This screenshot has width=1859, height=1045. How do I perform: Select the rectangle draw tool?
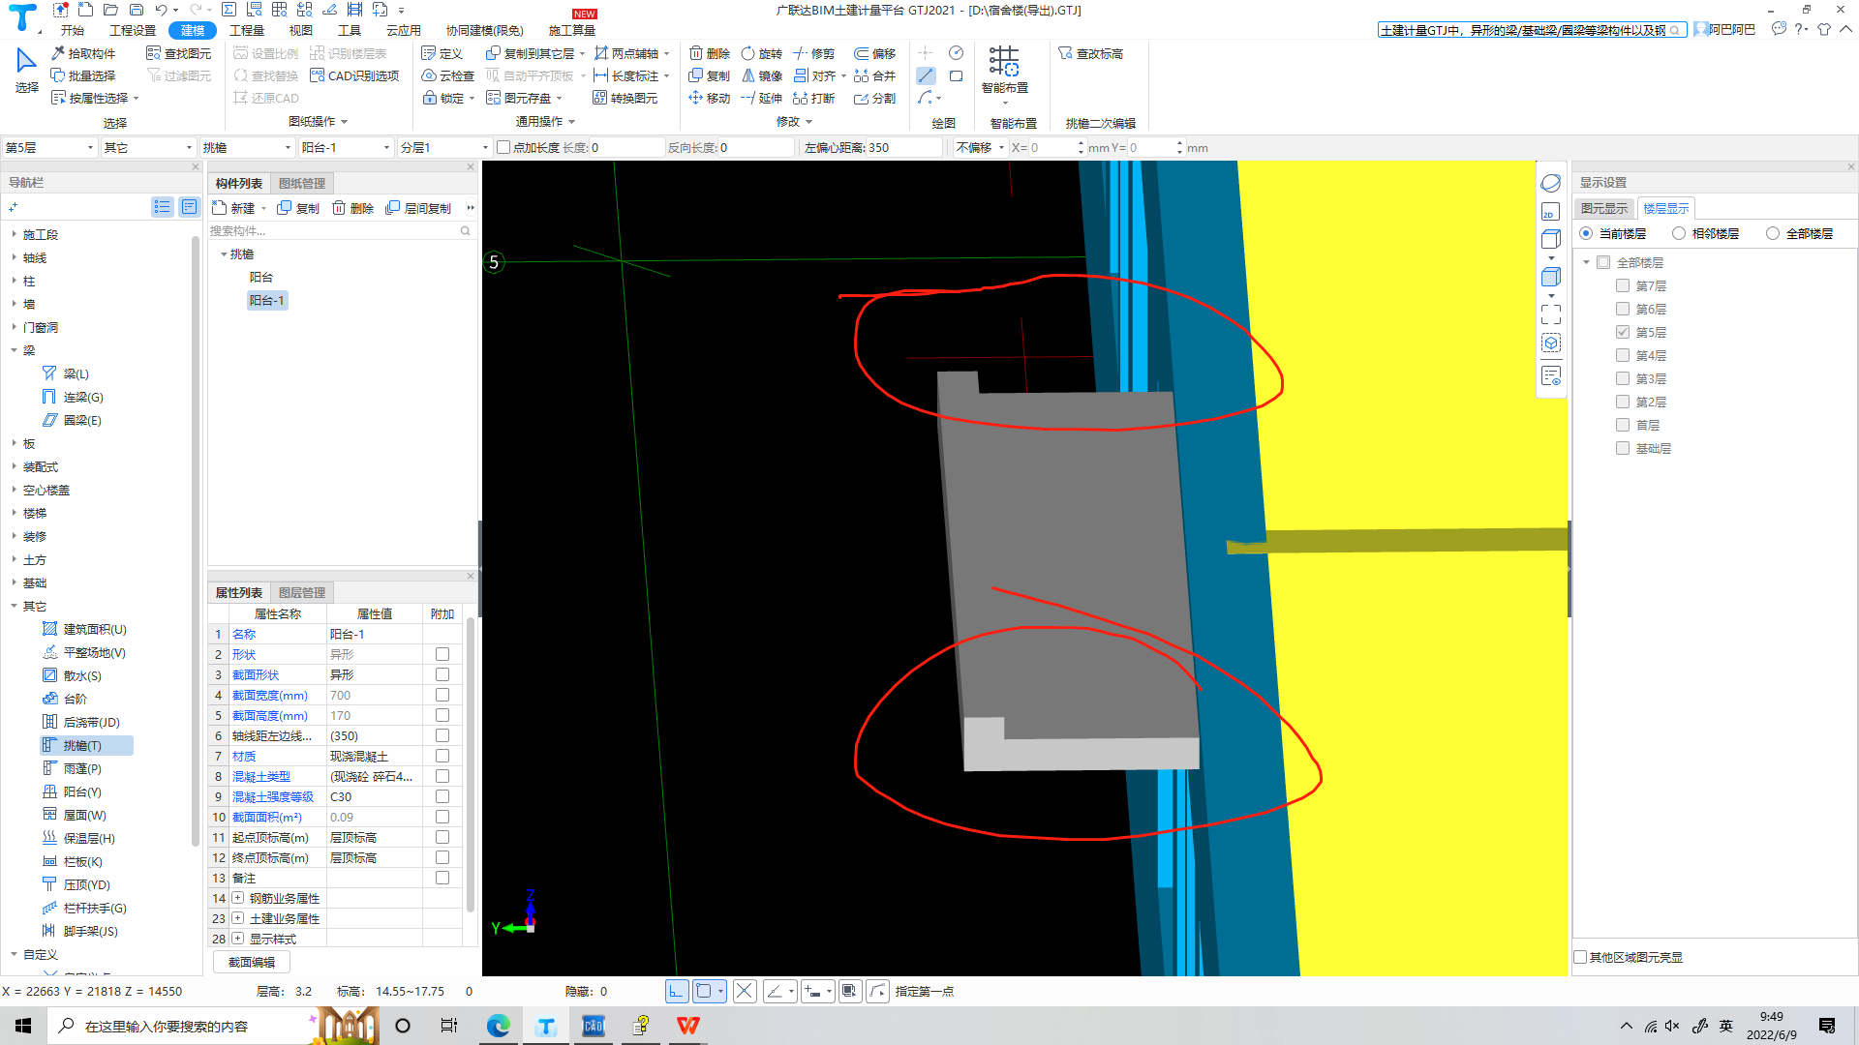point(956,75)
